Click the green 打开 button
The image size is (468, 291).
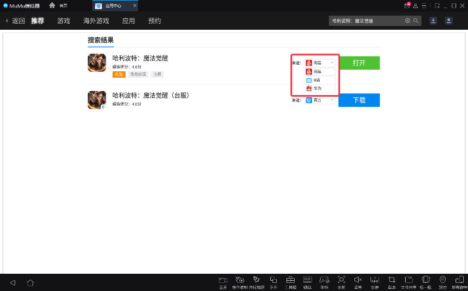(x=359, y=63)
